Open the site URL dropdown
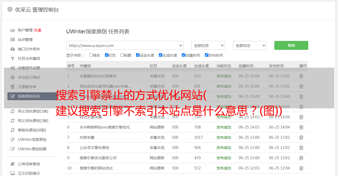This screenshot has width=338, height=176. 125,45
